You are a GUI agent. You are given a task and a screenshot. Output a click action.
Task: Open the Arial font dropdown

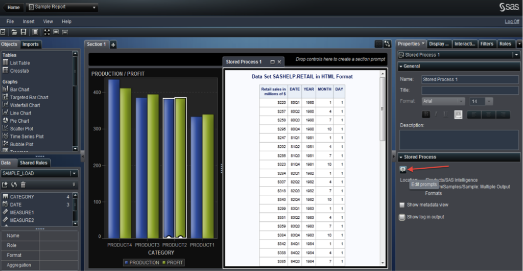(x=461, y=101)
